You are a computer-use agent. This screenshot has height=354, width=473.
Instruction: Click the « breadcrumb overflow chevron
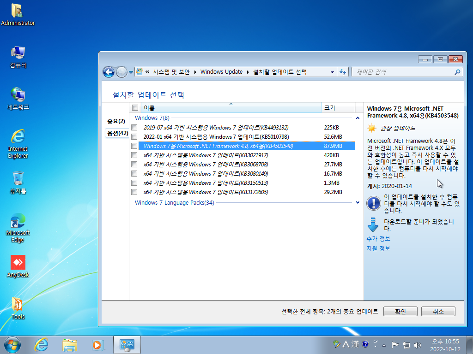click(147, 71)
